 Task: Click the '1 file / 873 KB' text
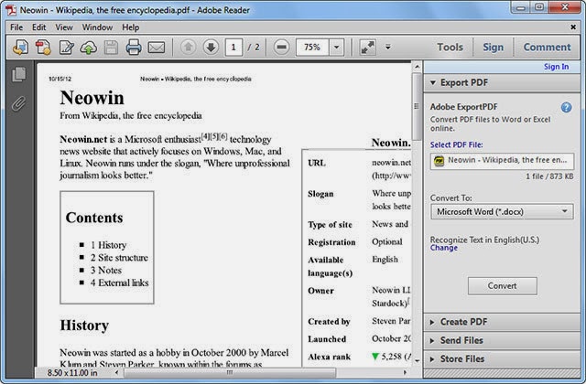(549, 176)
